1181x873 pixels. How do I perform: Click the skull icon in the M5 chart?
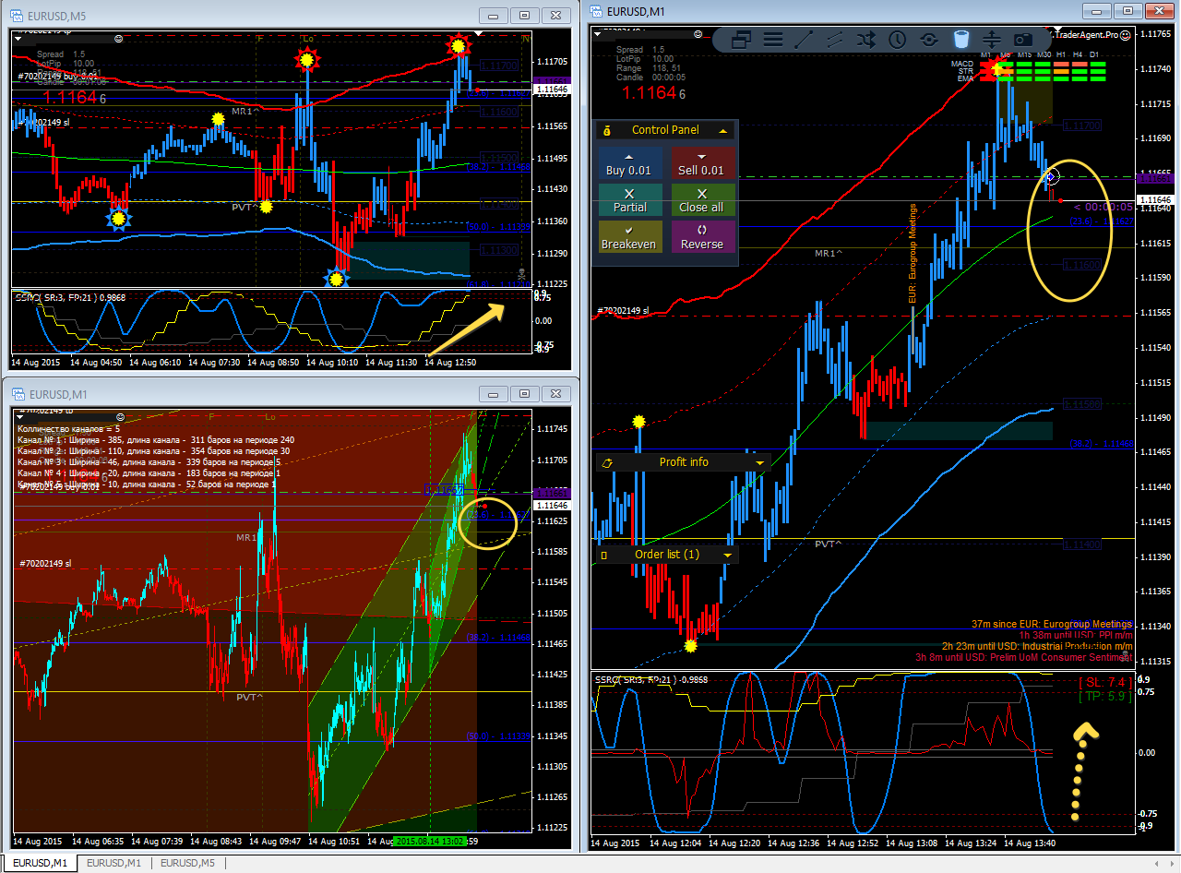(x=522, y=275)
